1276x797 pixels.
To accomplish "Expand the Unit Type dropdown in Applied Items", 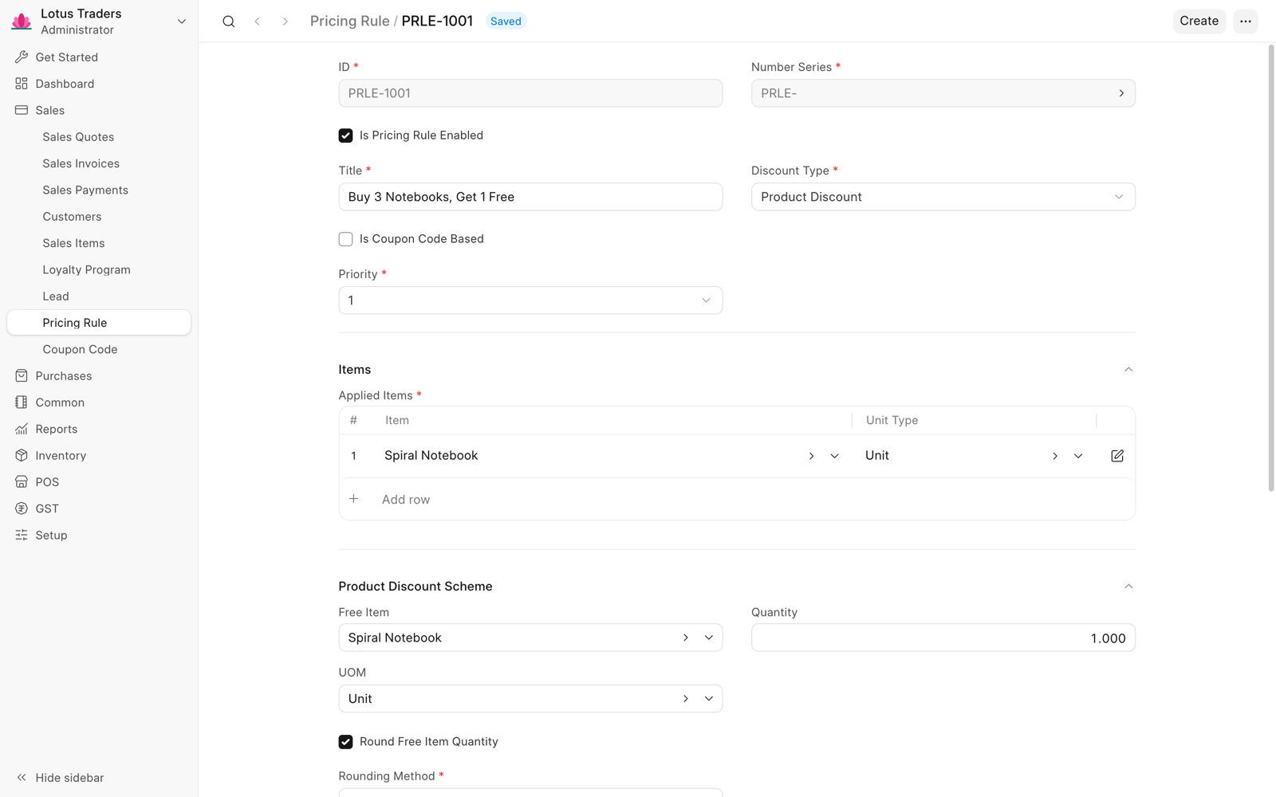I will 1077,456.
